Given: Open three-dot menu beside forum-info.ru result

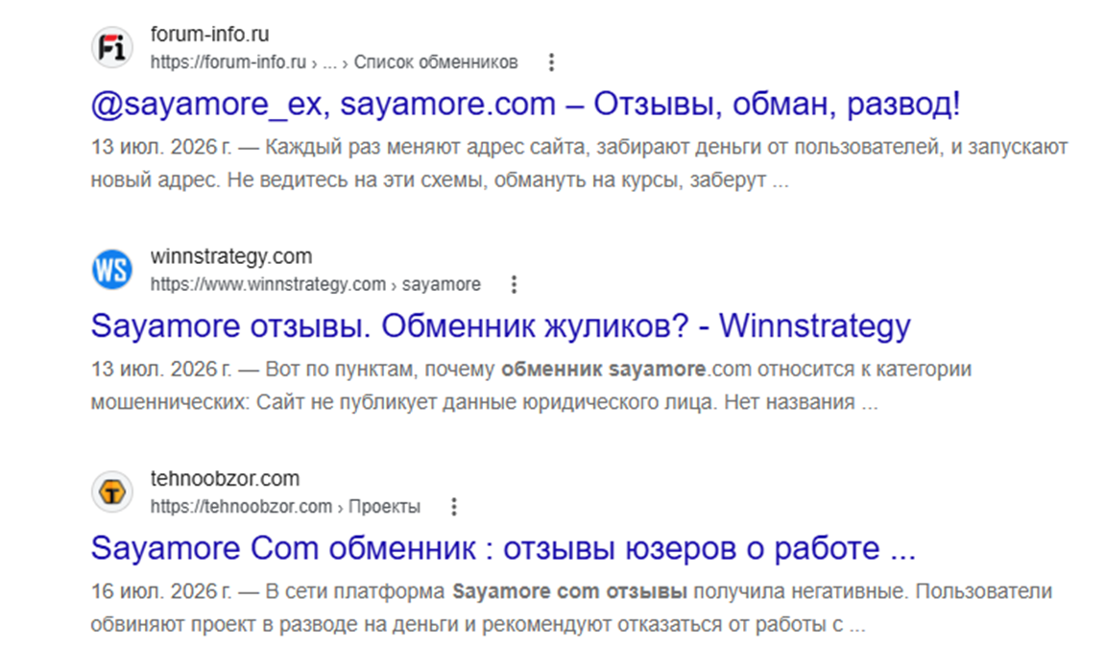Looking at the screenshot, I should 552,62.
